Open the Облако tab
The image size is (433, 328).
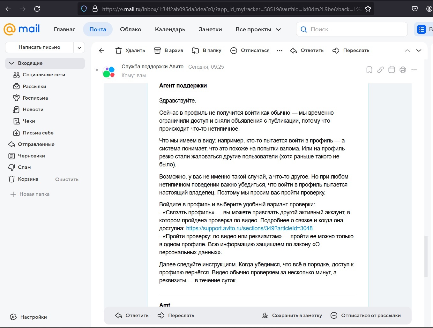[131, 29]
